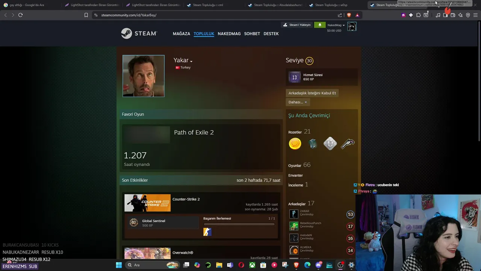The height and width of the screenshot is (271, 481).
Task: Click the Başarım İlerlemesi progress bar
Action: (239, 225)
